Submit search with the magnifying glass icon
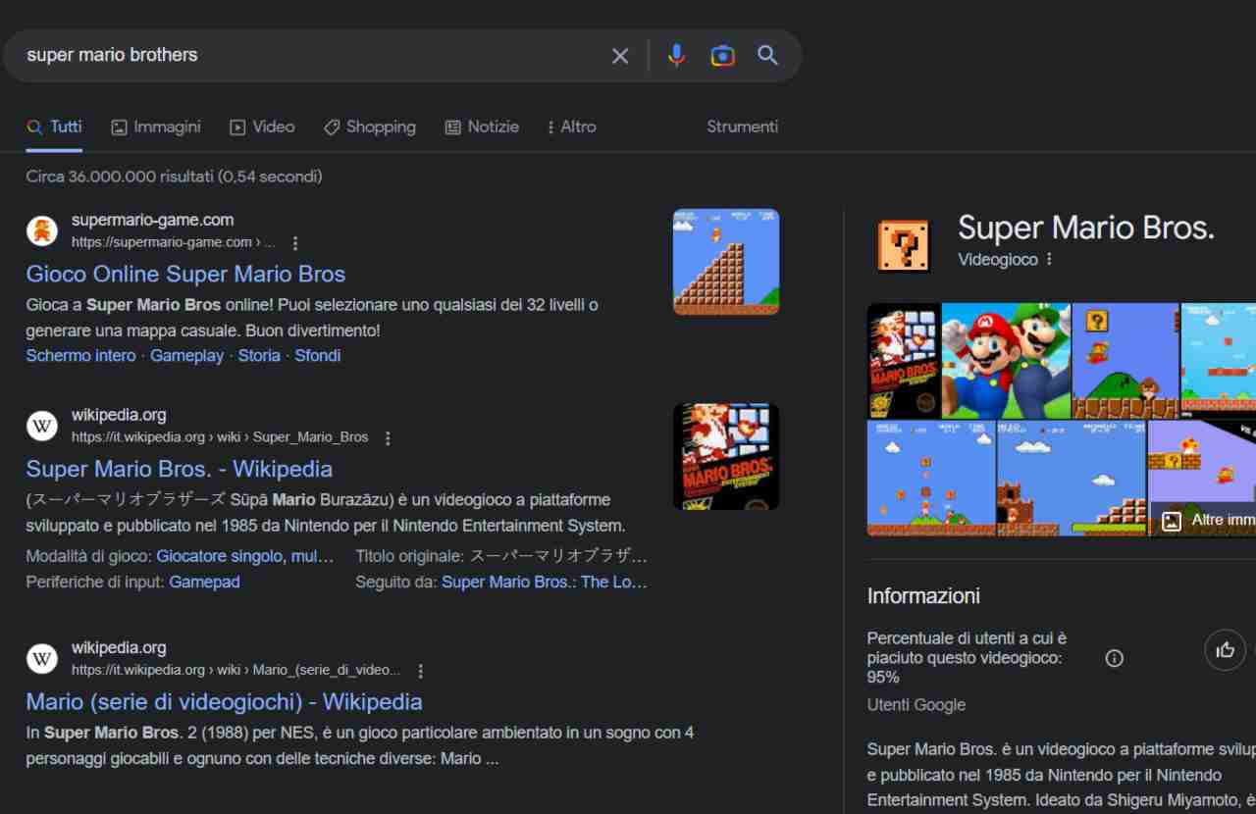 pyautogui.click(x=768, y=56)
